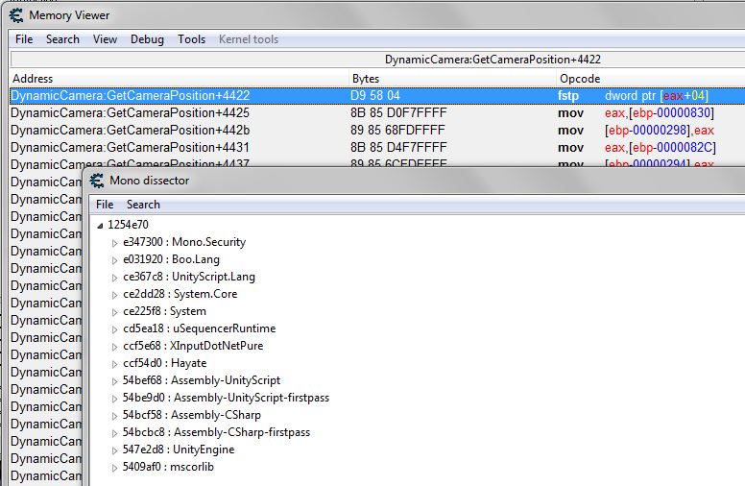Open the Search menu in Memory Viewer
The height and width of the screenshot is (486, 745).
(x=62, y=39)
